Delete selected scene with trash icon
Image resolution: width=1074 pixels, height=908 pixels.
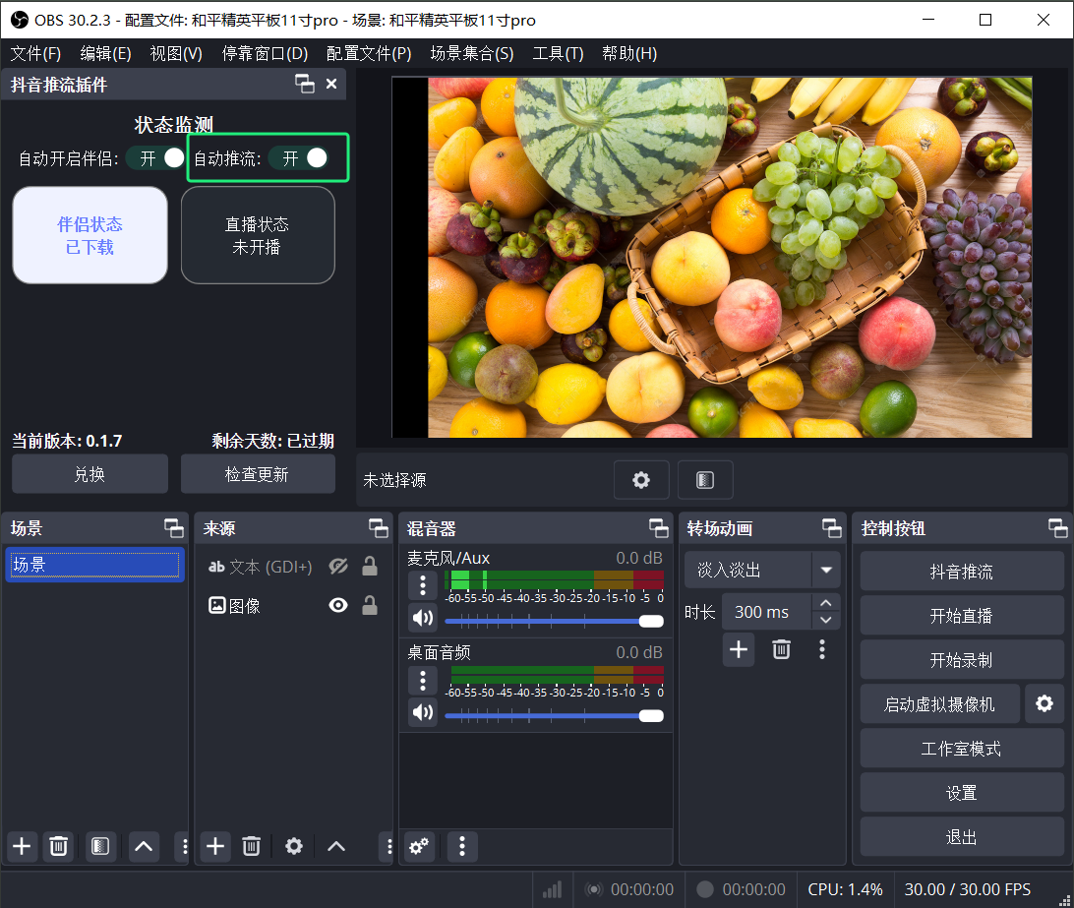(59, 846)
